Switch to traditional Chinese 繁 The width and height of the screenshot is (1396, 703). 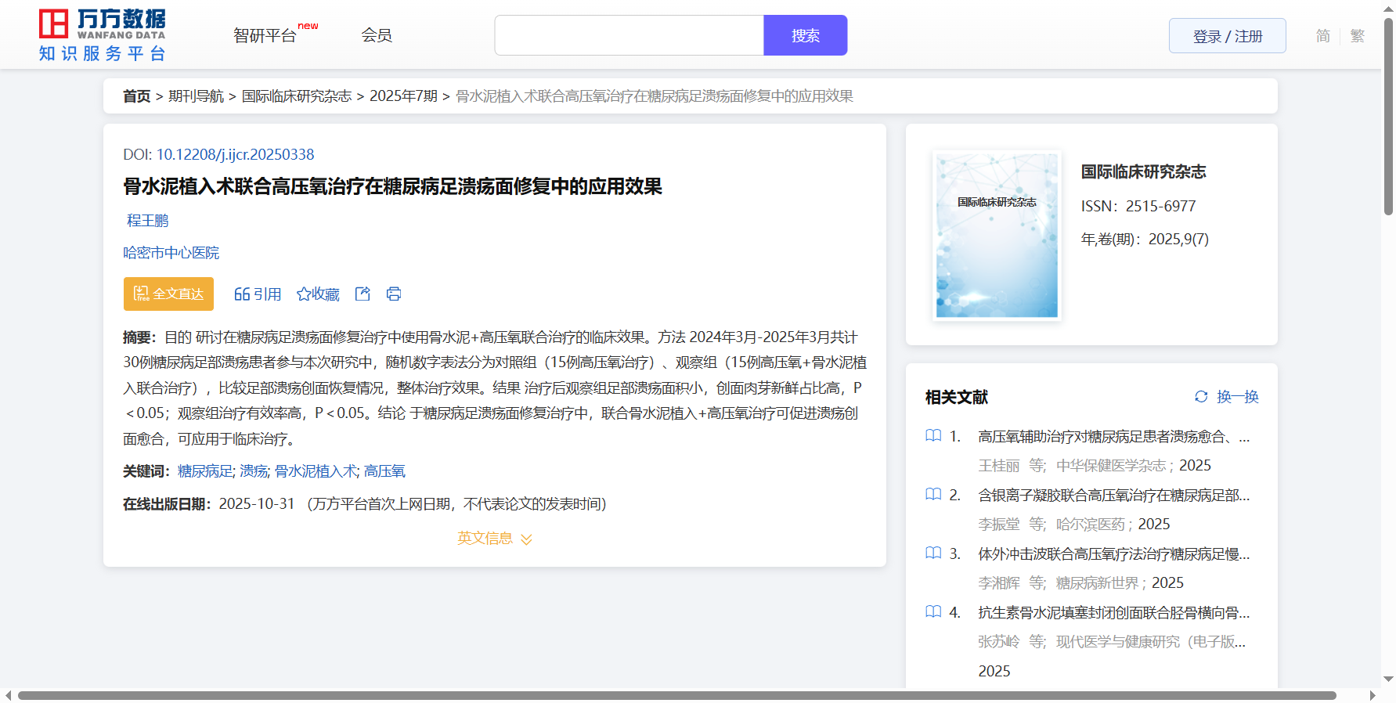[1358, 36]
